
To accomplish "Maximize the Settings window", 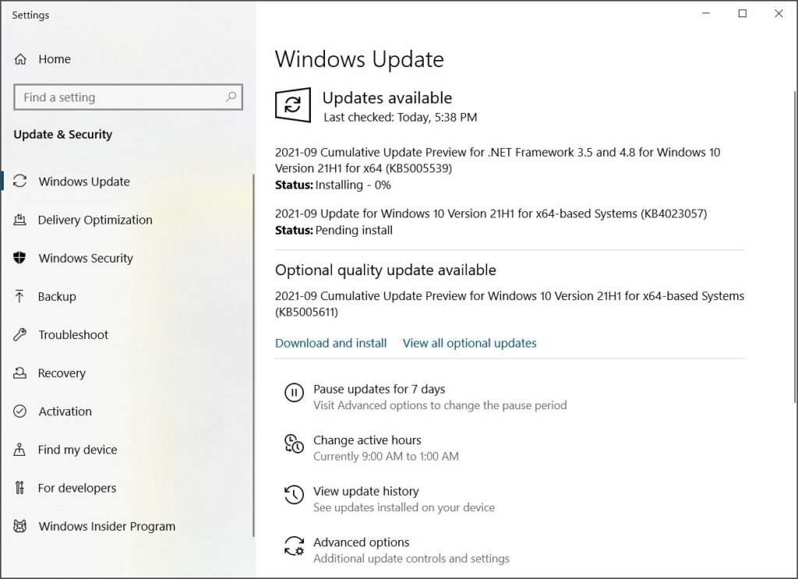I will 743,13.
